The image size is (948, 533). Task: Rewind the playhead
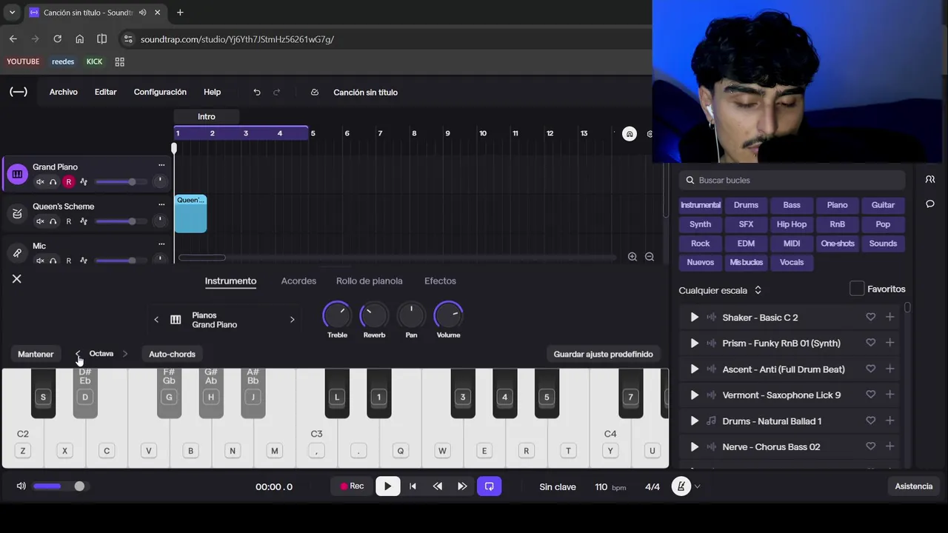pos(438,486)
